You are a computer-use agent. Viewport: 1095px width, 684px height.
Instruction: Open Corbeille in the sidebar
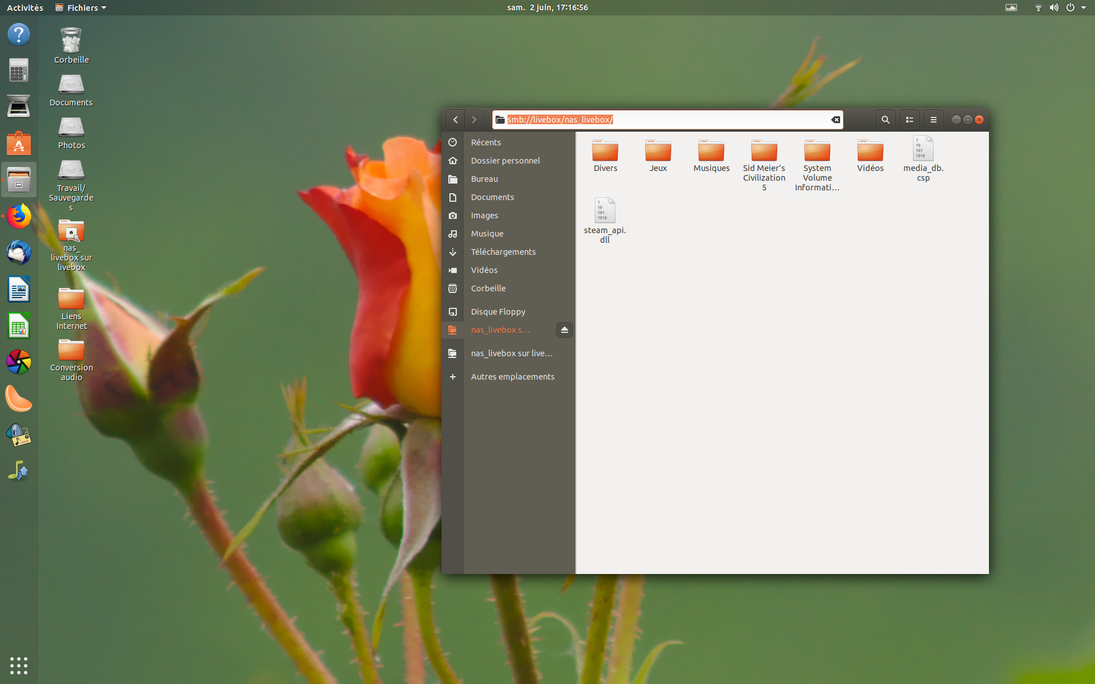508,288
